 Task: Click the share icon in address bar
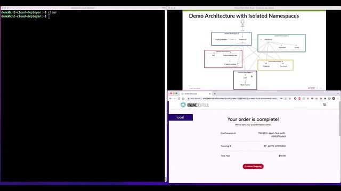point(286,99)
